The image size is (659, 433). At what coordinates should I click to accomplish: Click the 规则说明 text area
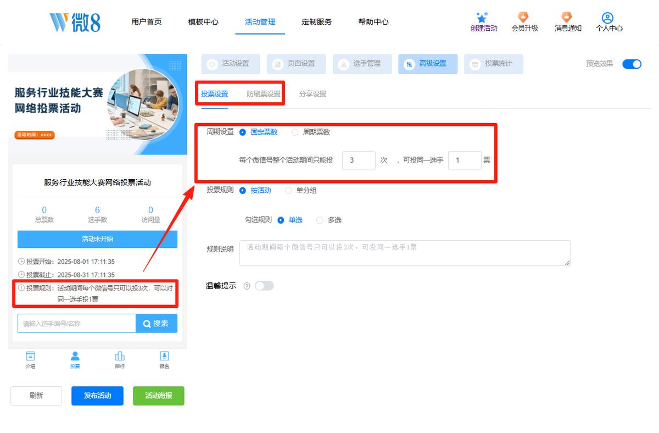[405, 253]
